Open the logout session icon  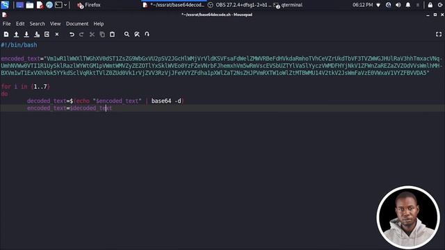click(440, 5)
